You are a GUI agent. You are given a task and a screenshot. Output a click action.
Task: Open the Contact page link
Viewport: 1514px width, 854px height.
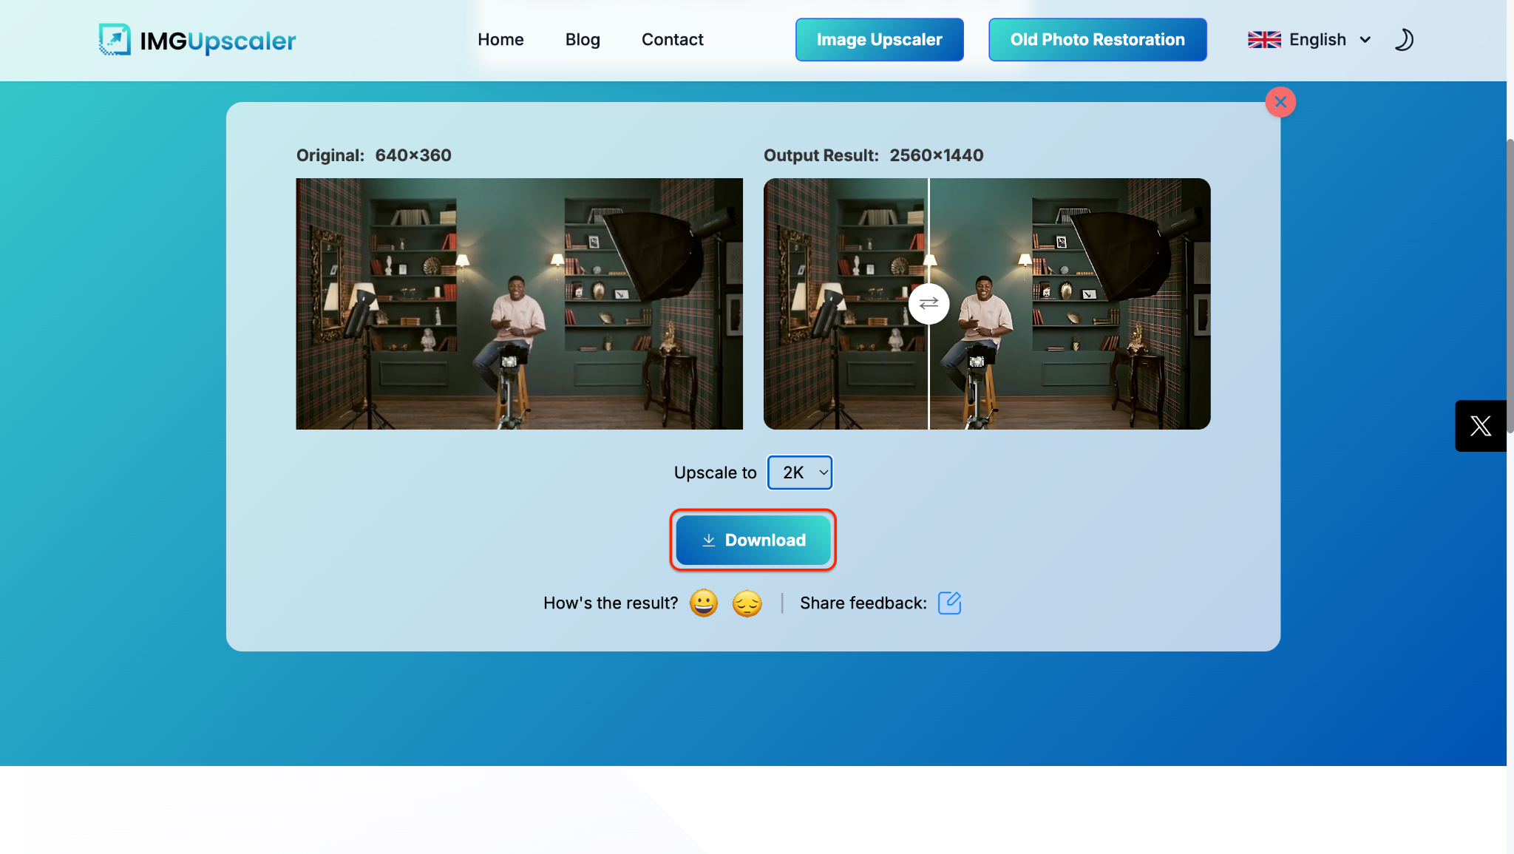(672, 40)
